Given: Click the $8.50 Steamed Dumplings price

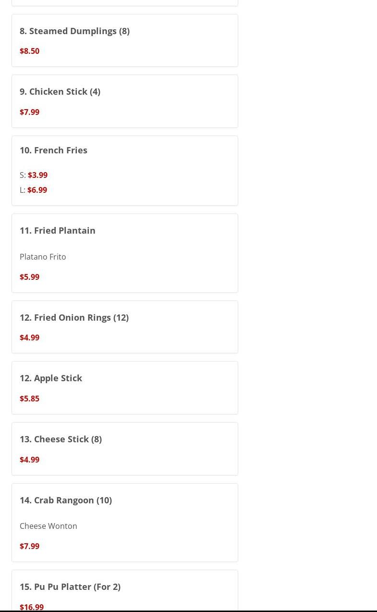Looking at the screenshot, I should tap(29, 51).
